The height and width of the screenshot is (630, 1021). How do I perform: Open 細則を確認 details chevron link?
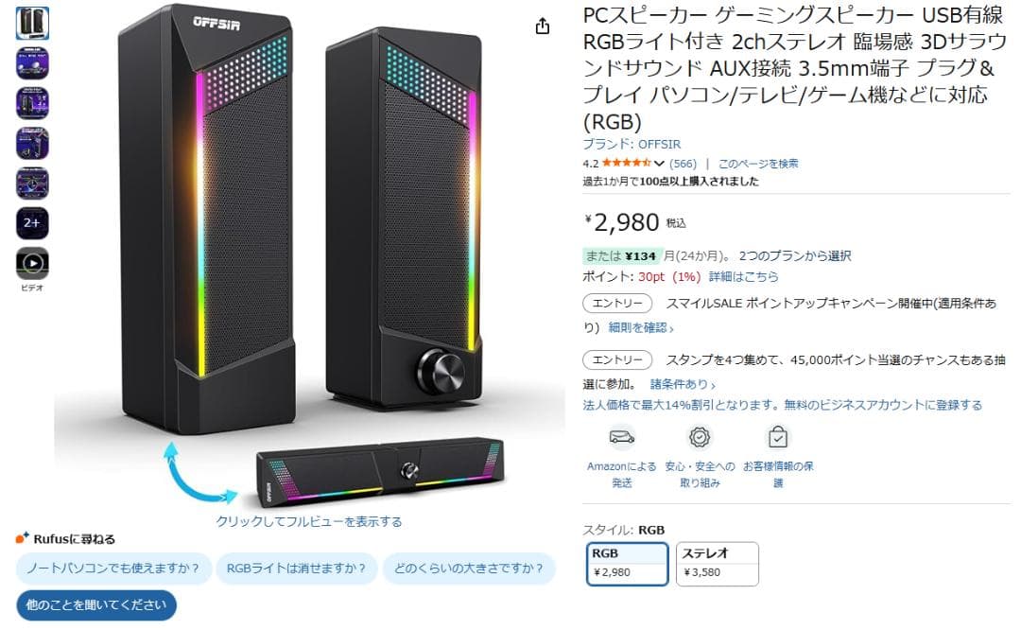pyautogui.click(x=641, y=327)
